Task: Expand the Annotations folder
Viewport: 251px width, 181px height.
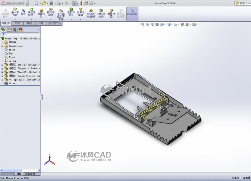Action: point(2,46)
